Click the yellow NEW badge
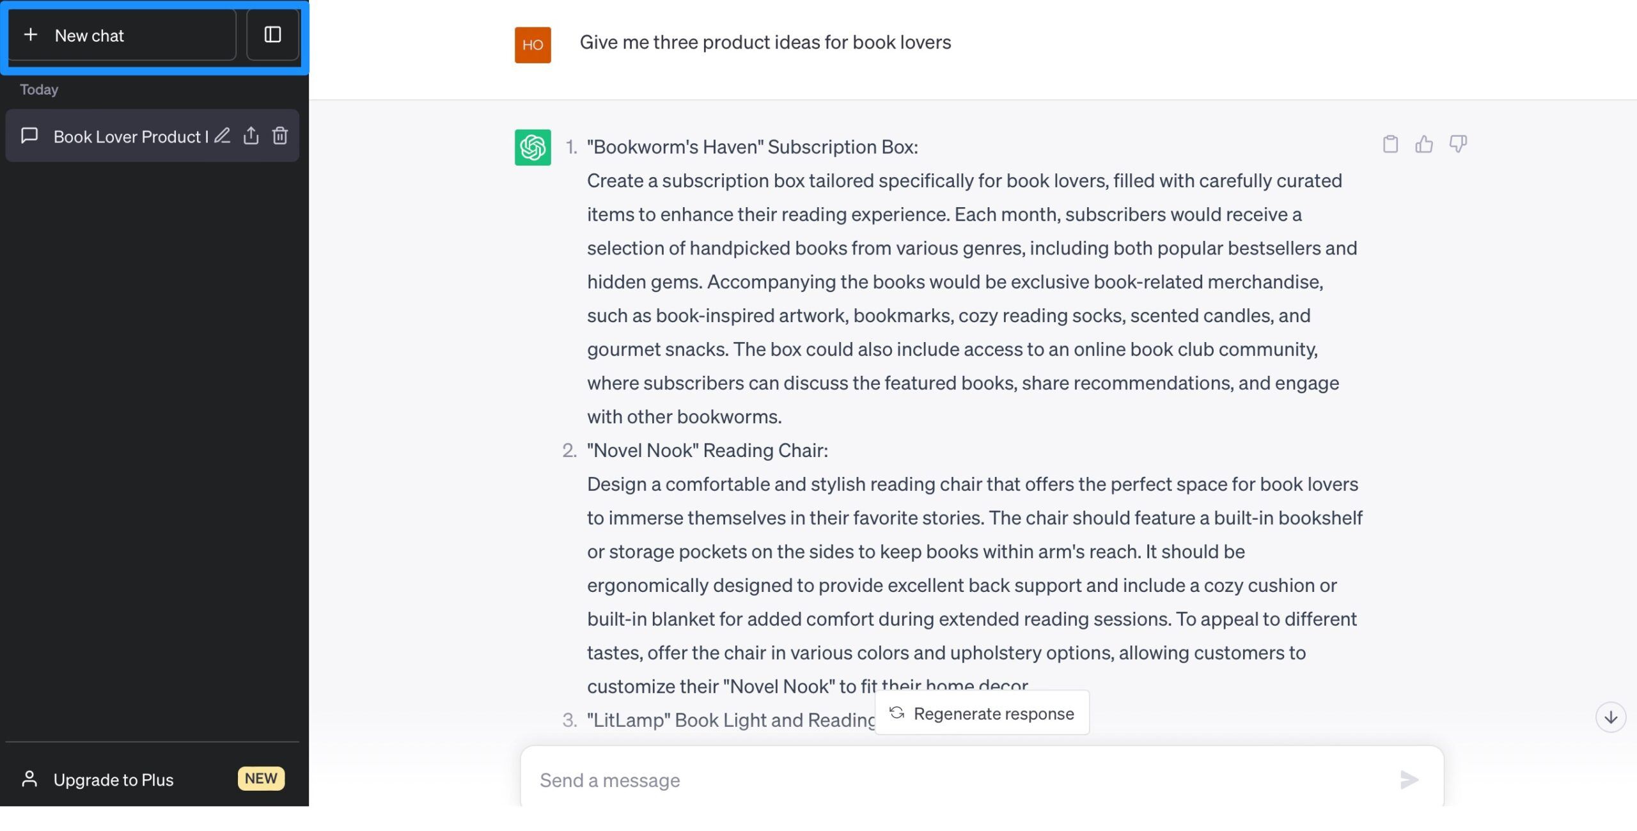Screen dimensions: 1637x831 (261, 779)
